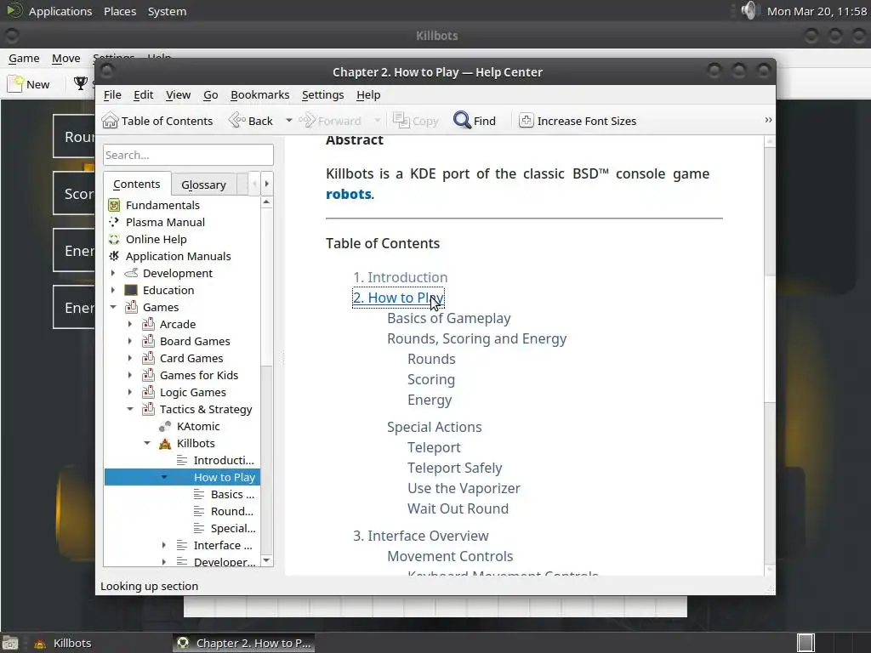Collapse the How to Play node

164,477
